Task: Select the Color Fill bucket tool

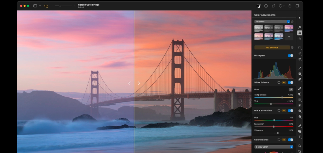Action: coord(300,74)
